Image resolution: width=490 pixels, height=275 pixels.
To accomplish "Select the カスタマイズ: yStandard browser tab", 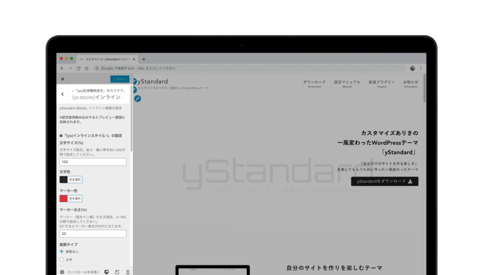I will pyautogui.click(x=106, y=59).
